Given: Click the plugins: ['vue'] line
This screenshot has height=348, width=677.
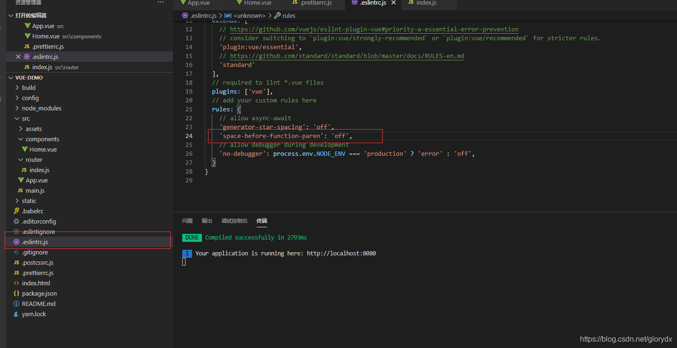Looking at the screenshot, I should (x=242, y=91).
